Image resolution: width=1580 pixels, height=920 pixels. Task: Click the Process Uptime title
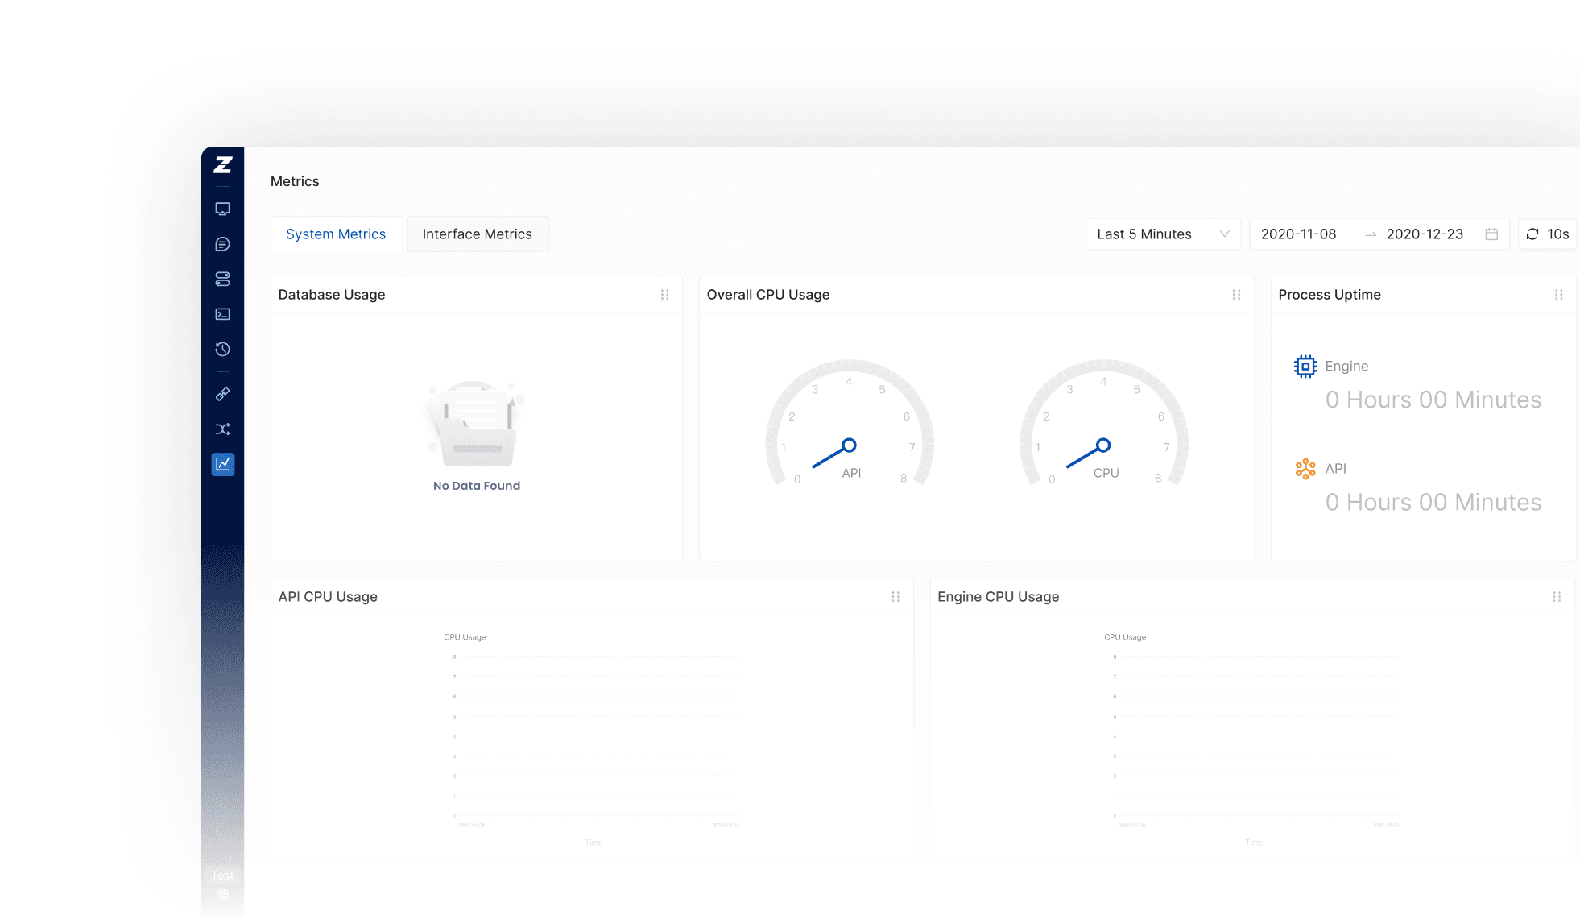coord(1330,295)
